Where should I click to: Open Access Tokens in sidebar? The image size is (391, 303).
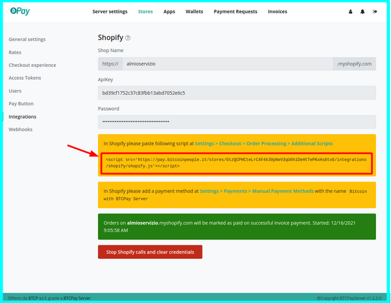25,78
